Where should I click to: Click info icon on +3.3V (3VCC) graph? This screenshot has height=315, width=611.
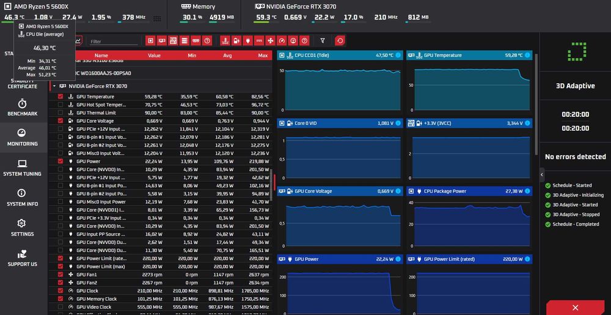[527, 123]
